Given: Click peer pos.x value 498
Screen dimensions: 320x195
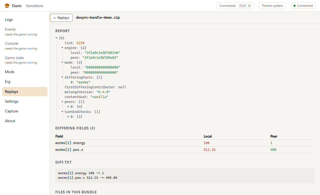Looking at the screenshot, I should [273, 150].
